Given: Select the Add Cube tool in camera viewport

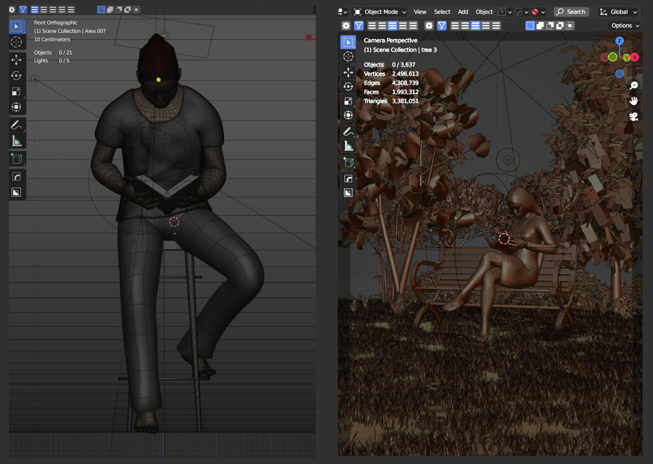Looking at the screenshot, I should [x=348, y=162].
